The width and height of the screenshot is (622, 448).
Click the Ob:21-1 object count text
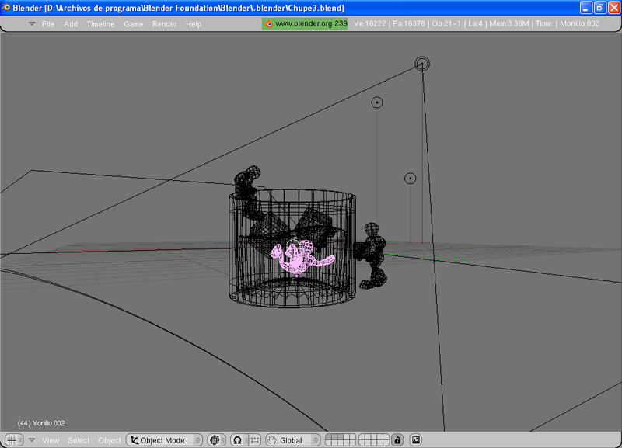tap(446, 24)
